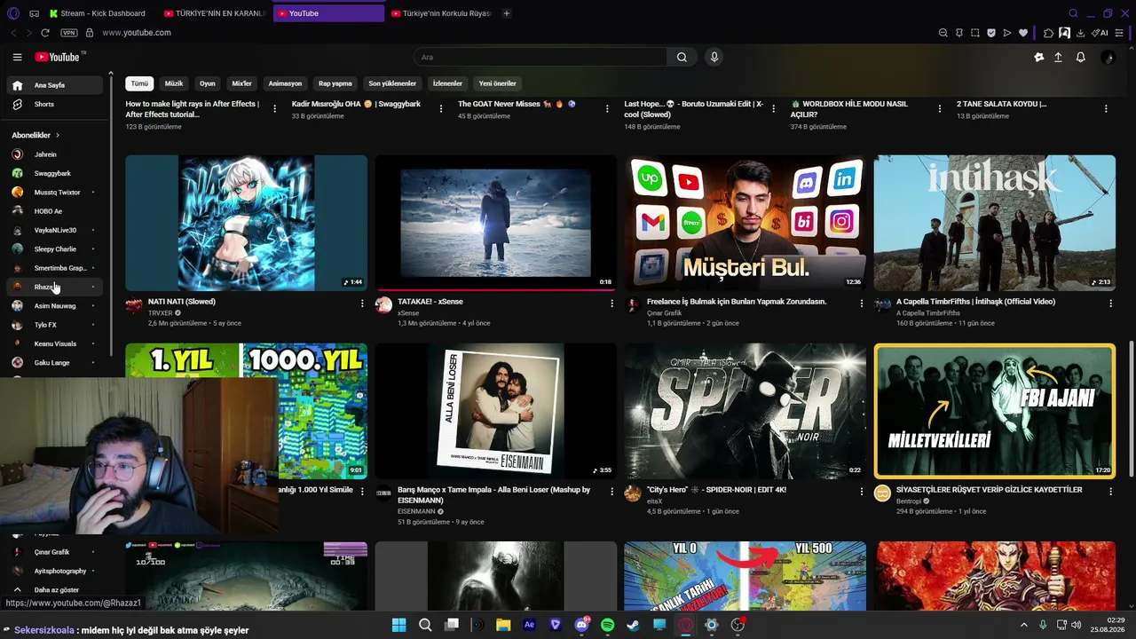Open the Müşteri Bul video thumbnail

745,223
